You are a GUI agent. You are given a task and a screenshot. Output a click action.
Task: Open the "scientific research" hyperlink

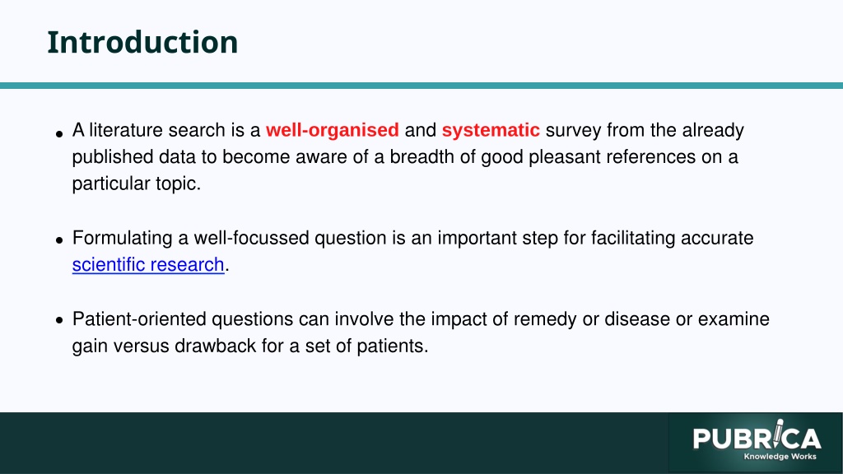coord(148,265)
